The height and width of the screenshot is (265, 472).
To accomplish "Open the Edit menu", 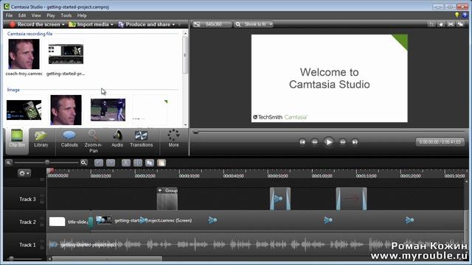I will tap(22, 15).
